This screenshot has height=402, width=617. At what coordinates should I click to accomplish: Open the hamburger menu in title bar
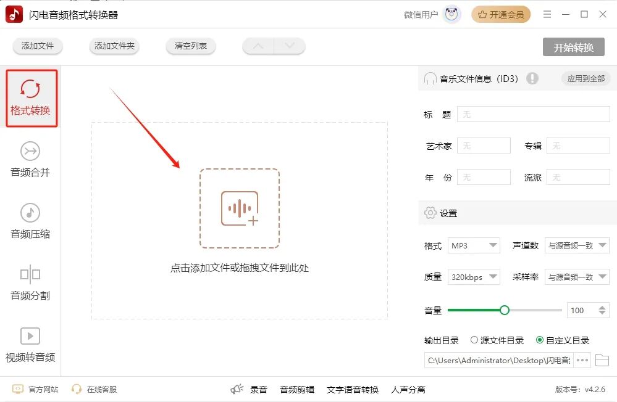(547, 15)
